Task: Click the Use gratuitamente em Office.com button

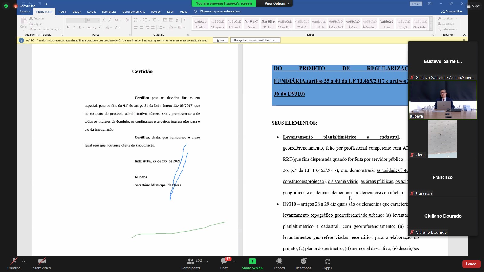Action: (x=255, y=40)
